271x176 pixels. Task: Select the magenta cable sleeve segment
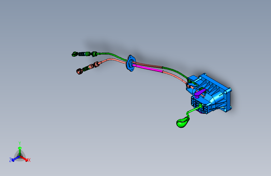[x=148, y=68]
